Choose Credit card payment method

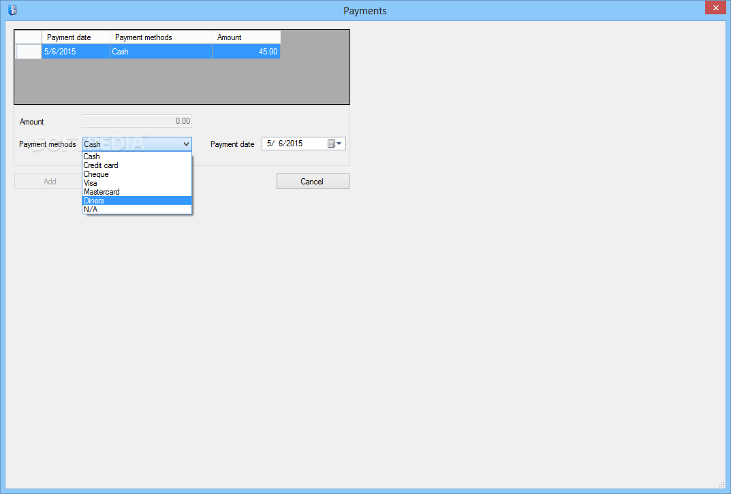coord(137,165)
